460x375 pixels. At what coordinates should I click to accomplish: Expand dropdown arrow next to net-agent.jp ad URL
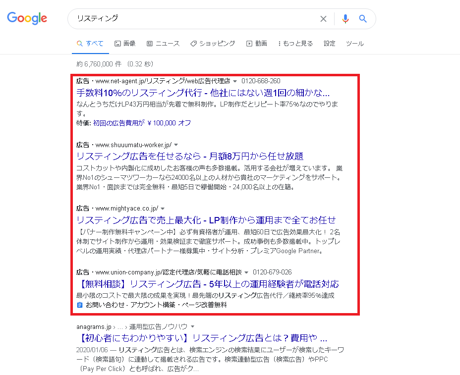pyautogui.click(x=234, y=81)
